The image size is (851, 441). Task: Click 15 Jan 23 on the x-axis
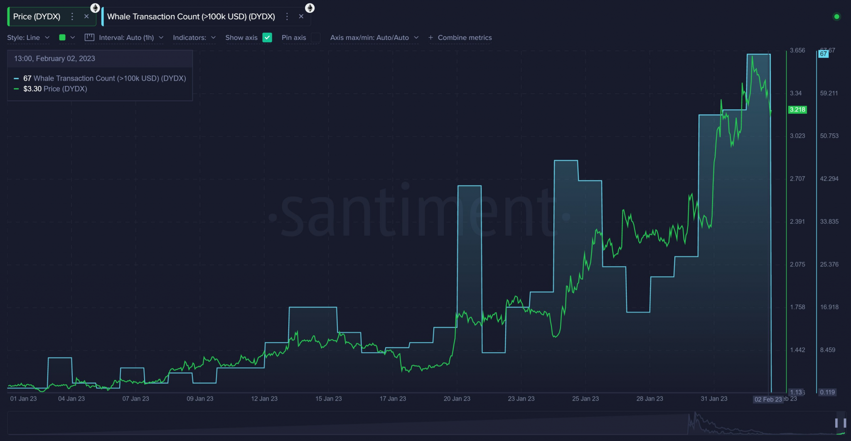(328, 399)
